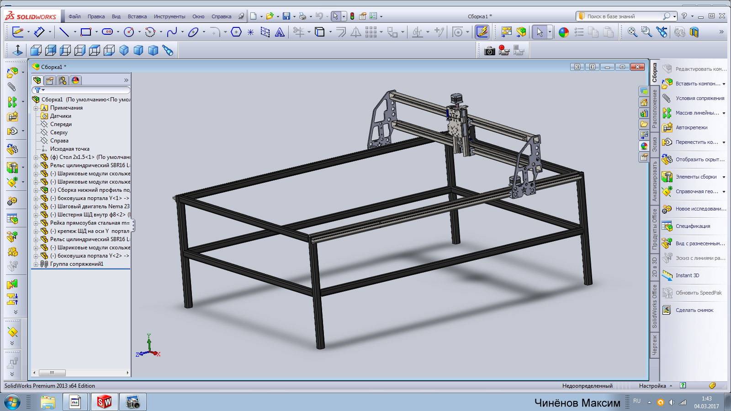Expand the Группа сопряжений1 node

(x=36, y=264)
